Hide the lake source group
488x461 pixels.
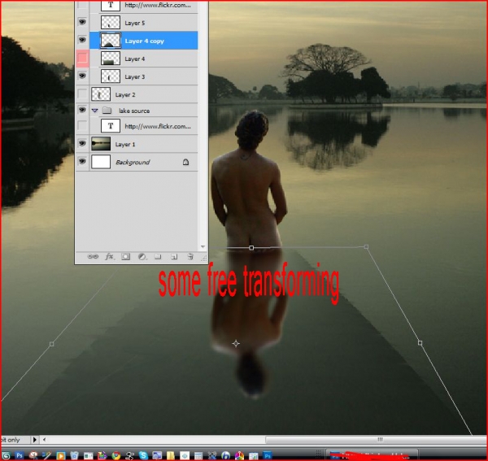point(82,110)
